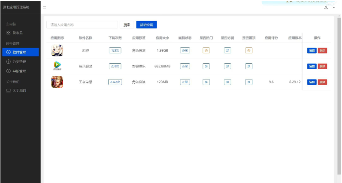Click the 腾讯视频 app icon
This screenshot has width=342, height=183.
tap(57, 66)
